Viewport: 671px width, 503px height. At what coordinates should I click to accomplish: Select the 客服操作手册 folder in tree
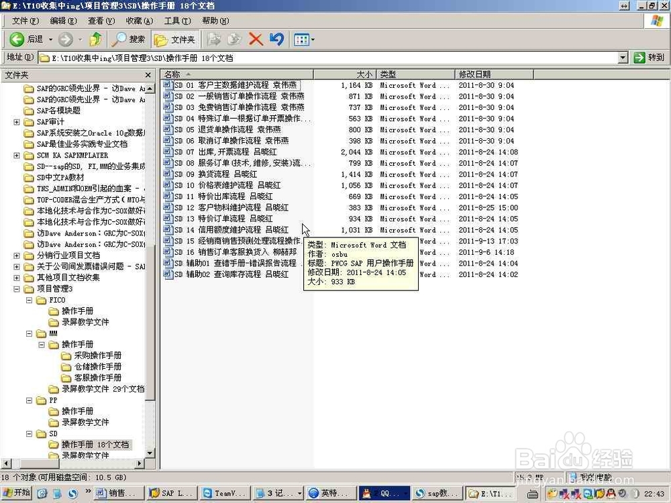click(x=97, y=378)
